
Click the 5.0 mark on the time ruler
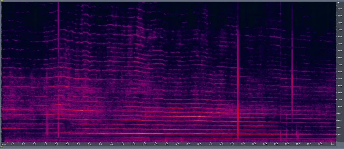pos(56,144)
